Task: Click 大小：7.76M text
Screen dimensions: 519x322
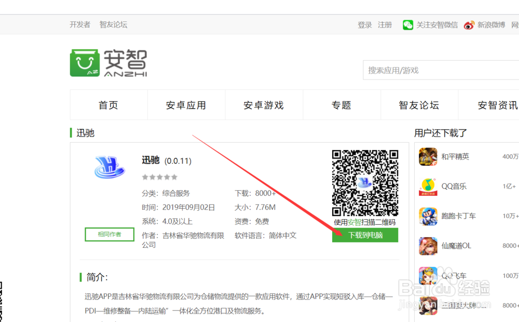Action: pos(255,207)
